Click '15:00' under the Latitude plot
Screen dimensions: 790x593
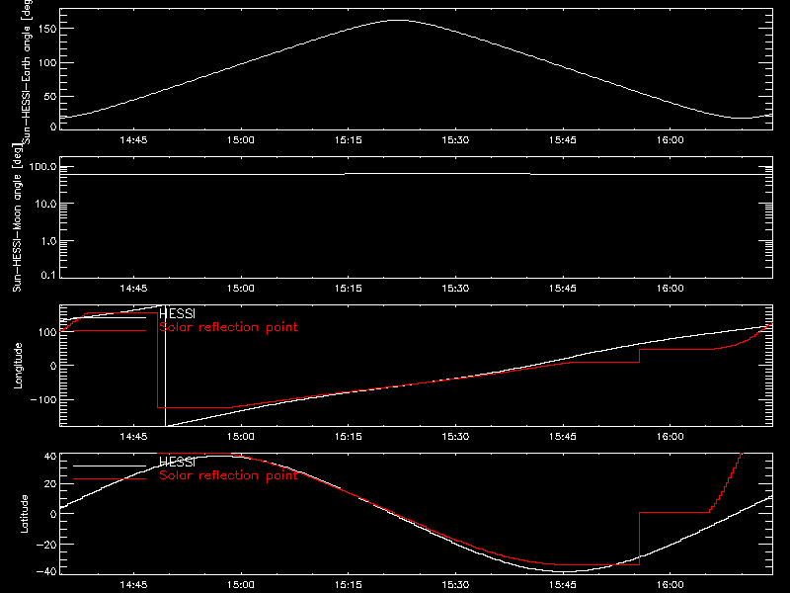point(241,585)
